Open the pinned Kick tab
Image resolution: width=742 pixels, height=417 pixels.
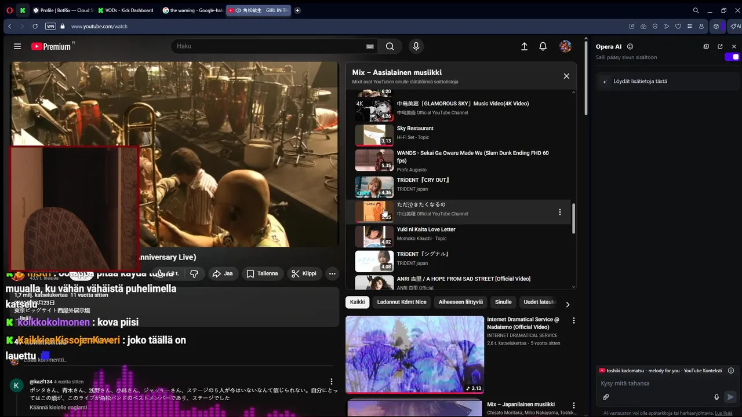coord(23,10)
